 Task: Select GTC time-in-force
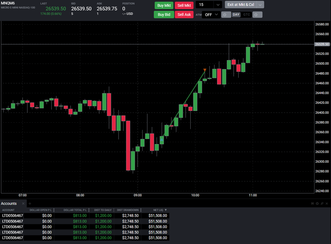pos(246,15)
